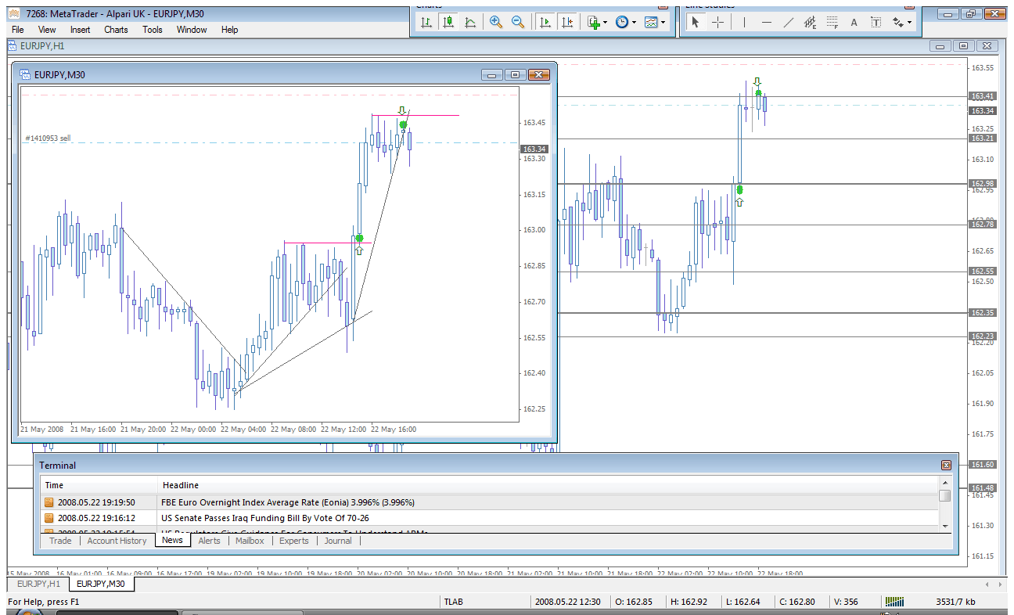Switch to Mailbox tab
The height and width of the screenshot is (615, 1014).
250,541
